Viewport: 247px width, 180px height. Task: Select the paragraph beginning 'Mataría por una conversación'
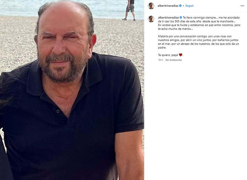pyautogui.click(x=199, y=42)
